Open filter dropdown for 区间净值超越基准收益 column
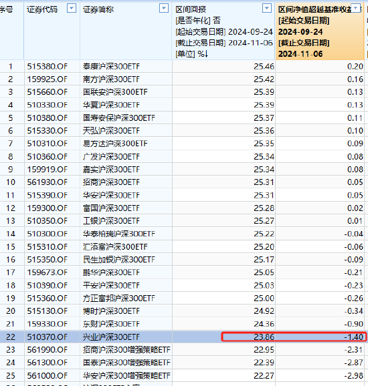368x386 pixels. 356,8
